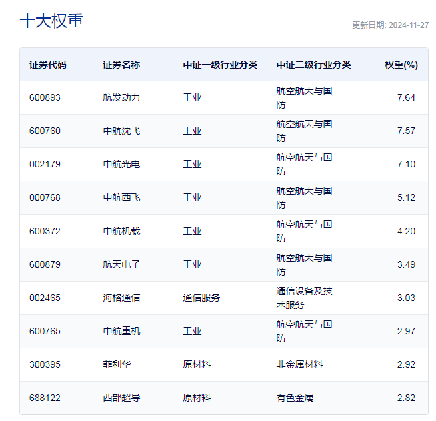
Task: Click the 中证二级行业分类 column header
Action: point(313,65)
